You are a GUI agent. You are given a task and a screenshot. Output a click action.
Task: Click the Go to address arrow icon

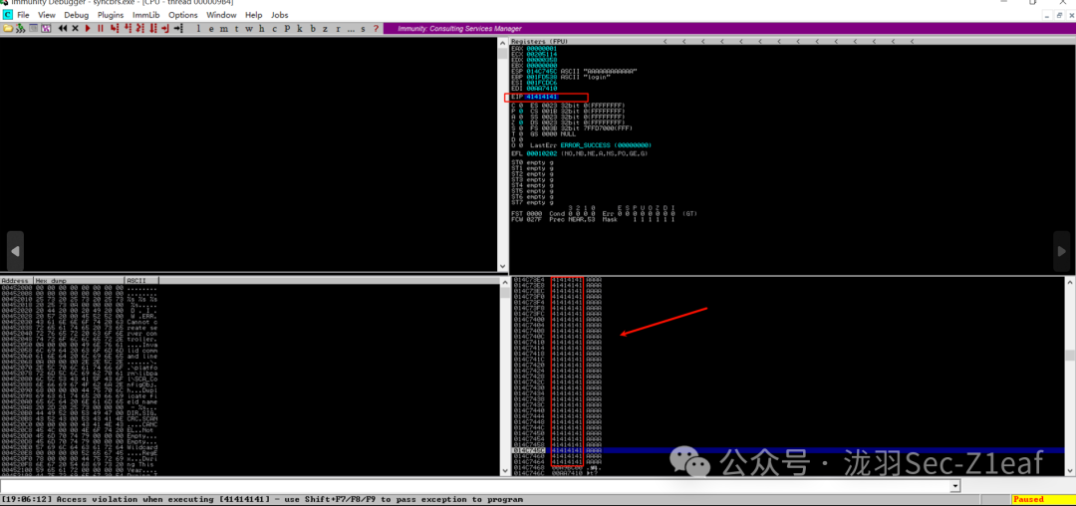tap(179, 28)
